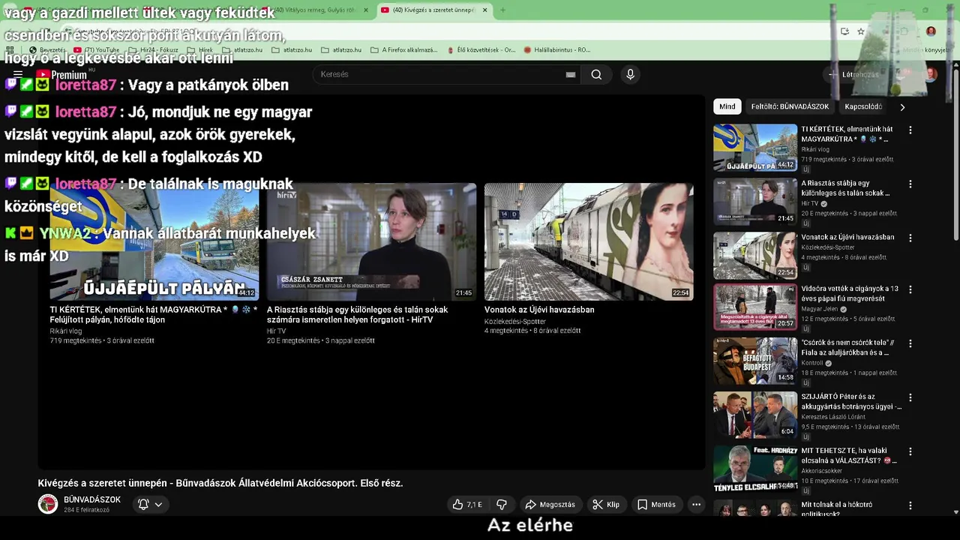Viewport: 960px width, 540px height.
Task: Show more filter chips with right arrow
Action: pos(902,106)
